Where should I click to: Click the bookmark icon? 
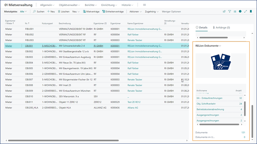pyautogui.click(x=251, y=12)
